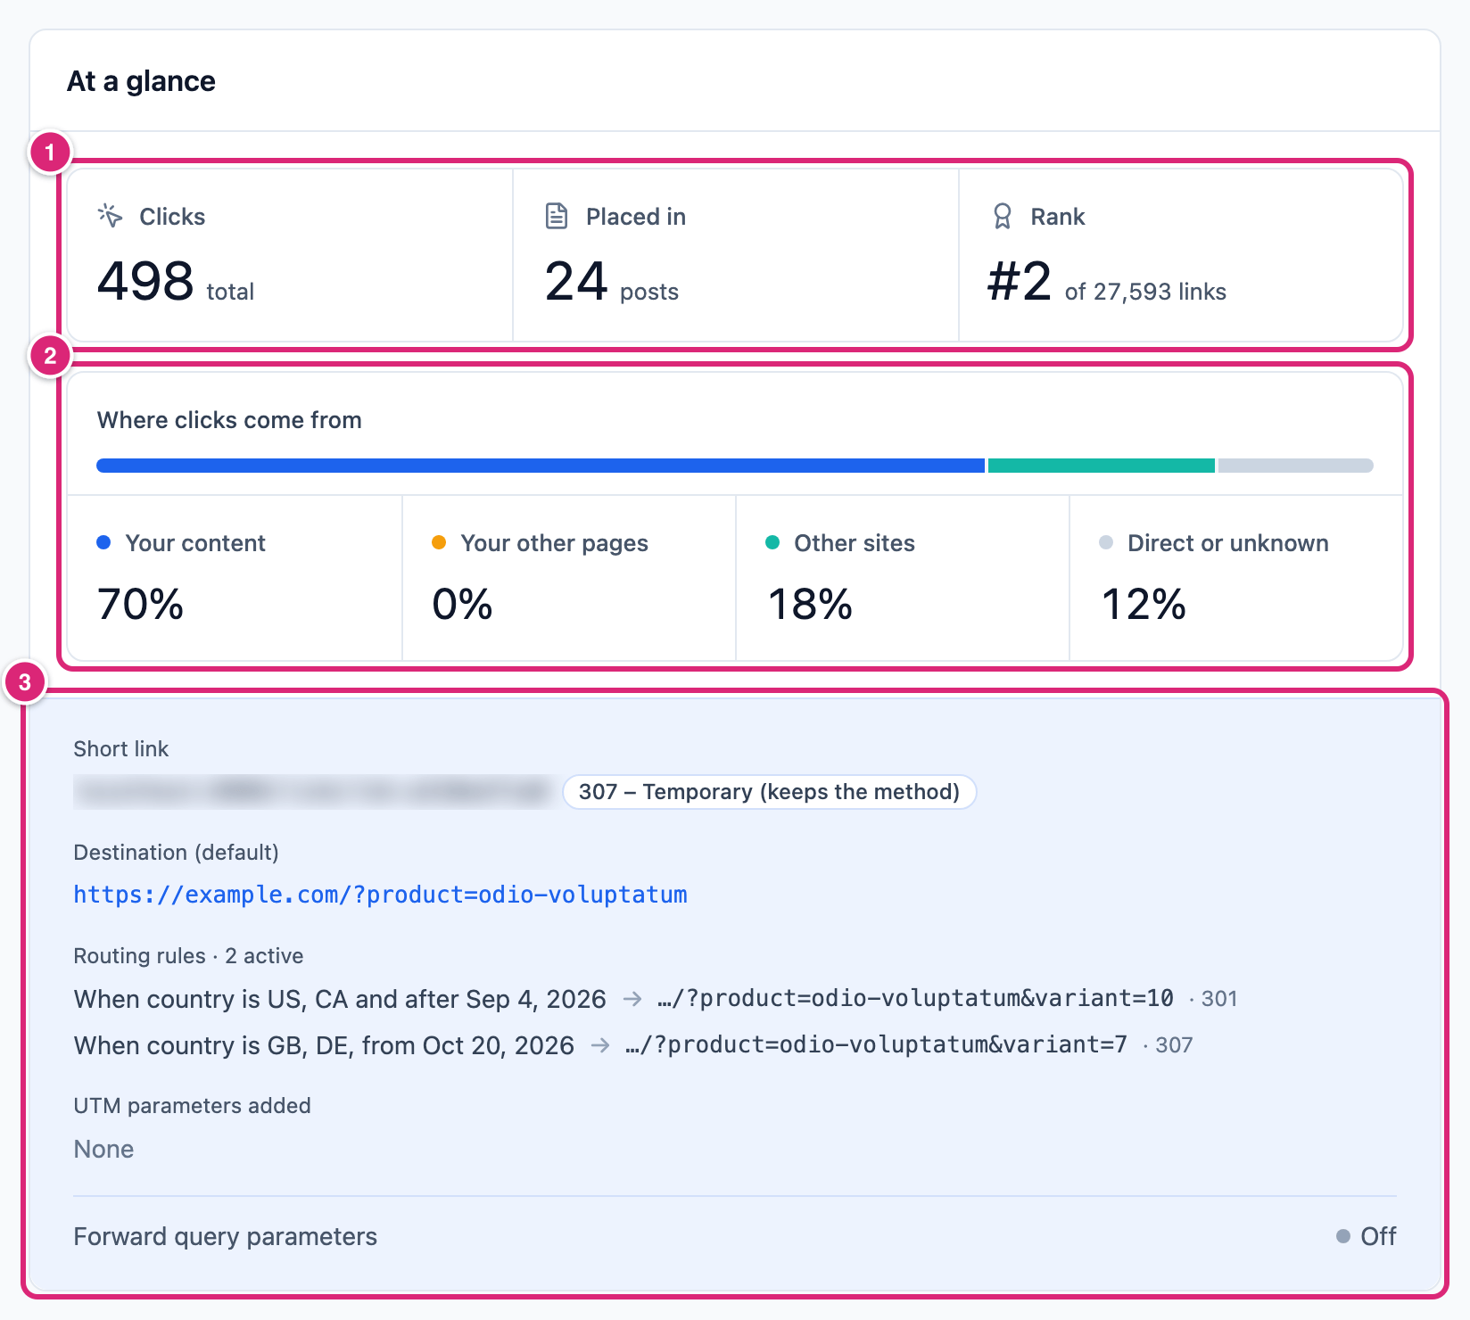Click the 307 – Temporary redirect badge
Image resolution: width=1470 pixels, height=1320 pixels.
(x=769, y=792)
